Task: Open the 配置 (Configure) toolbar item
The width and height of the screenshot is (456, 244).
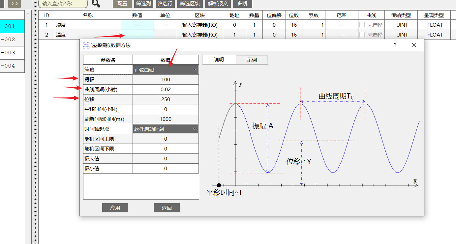Action: click(122, 4)
